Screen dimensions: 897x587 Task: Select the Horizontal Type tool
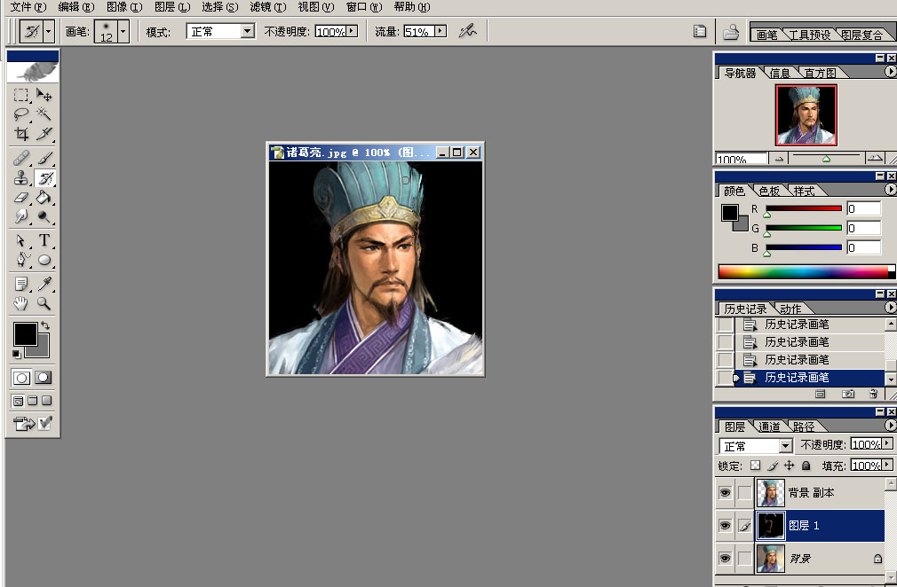[x=44, y=240]
